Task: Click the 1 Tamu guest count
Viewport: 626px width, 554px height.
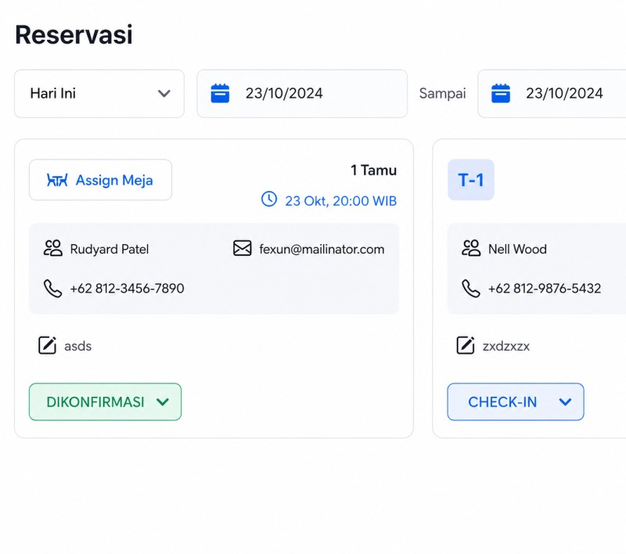Action: pyautogui.click(x=374, y=171)
